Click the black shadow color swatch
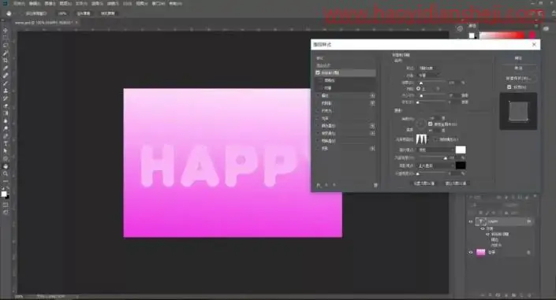 click(x=461, y=165)
